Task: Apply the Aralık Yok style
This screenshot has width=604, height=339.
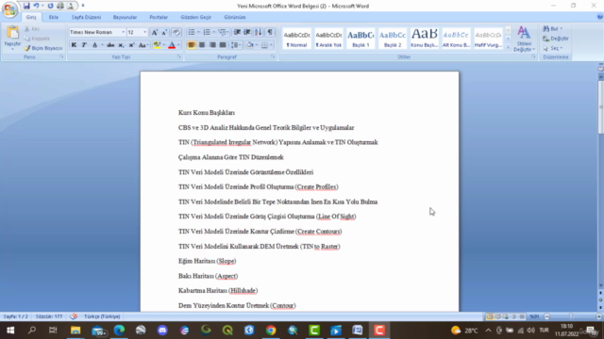Action: (x=328, y=39)
